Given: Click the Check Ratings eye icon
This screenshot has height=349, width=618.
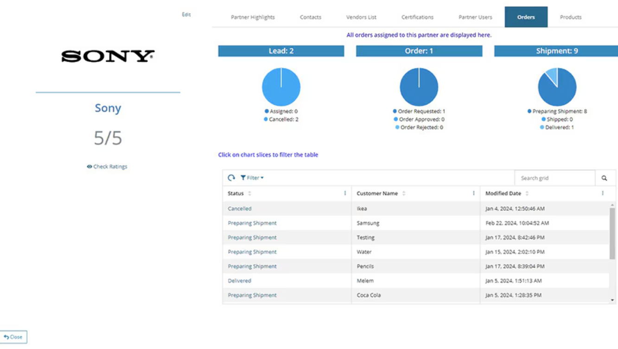Looking at the screenshot, I should pos(90,166).
